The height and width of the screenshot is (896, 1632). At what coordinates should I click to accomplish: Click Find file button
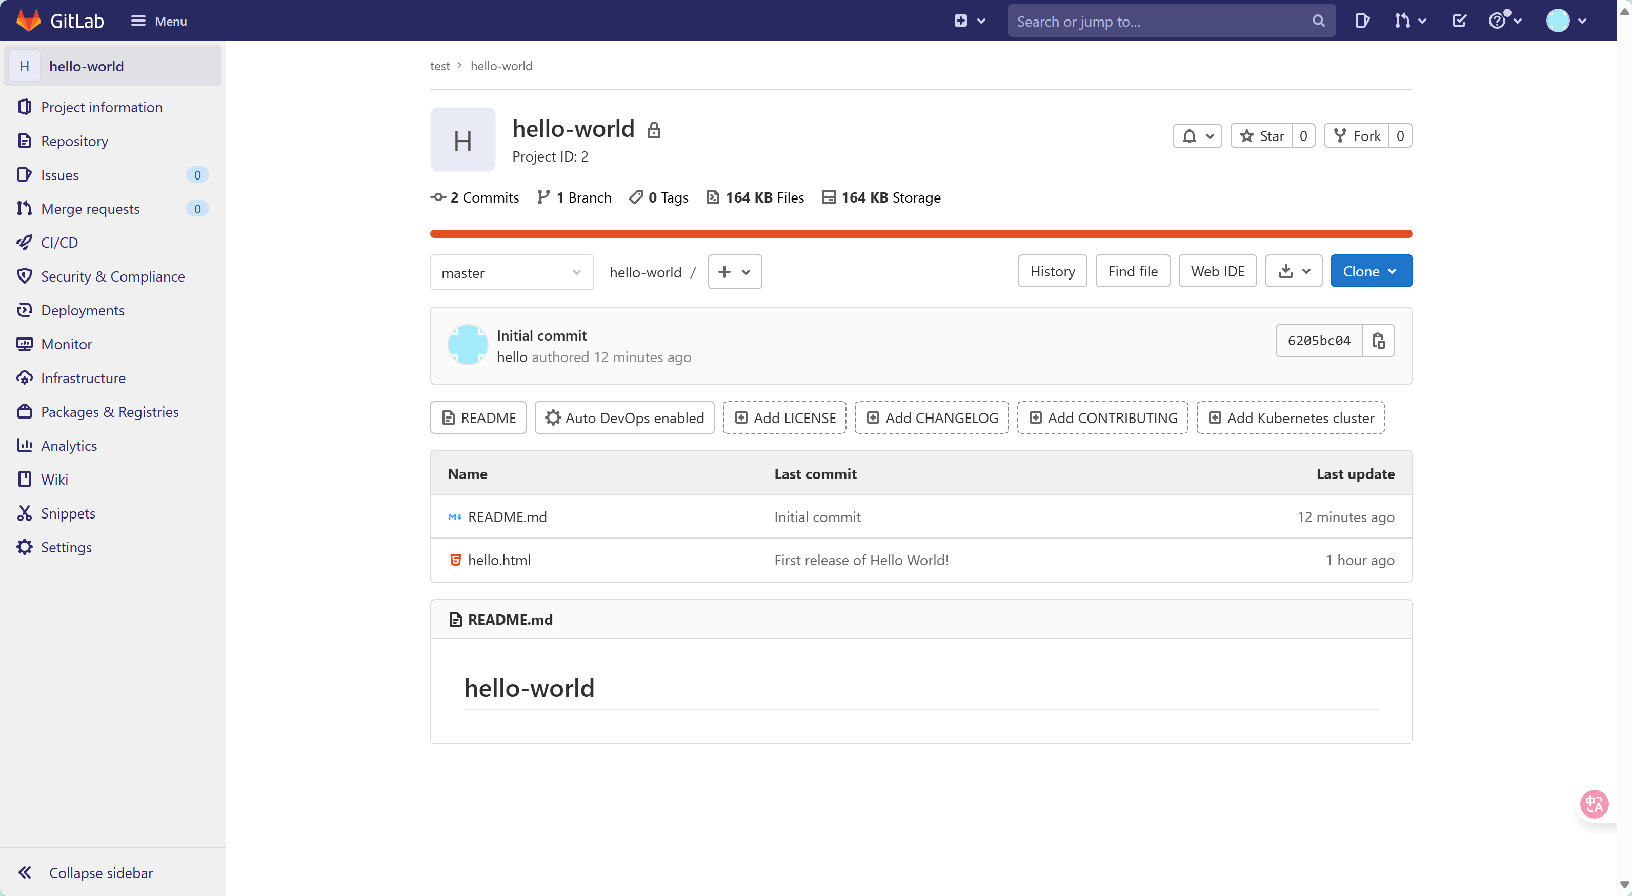click(x=1133, y=271)
